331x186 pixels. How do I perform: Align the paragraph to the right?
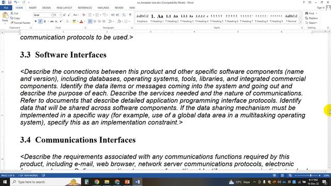pyautogui.click(x=99, y=21)
